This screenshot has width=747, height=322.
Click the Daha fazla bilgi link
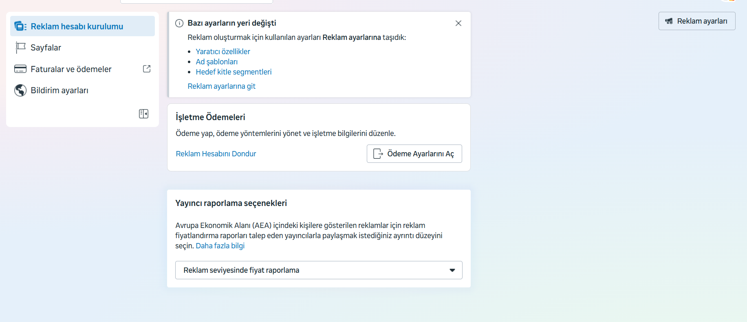tap(220, 246)
